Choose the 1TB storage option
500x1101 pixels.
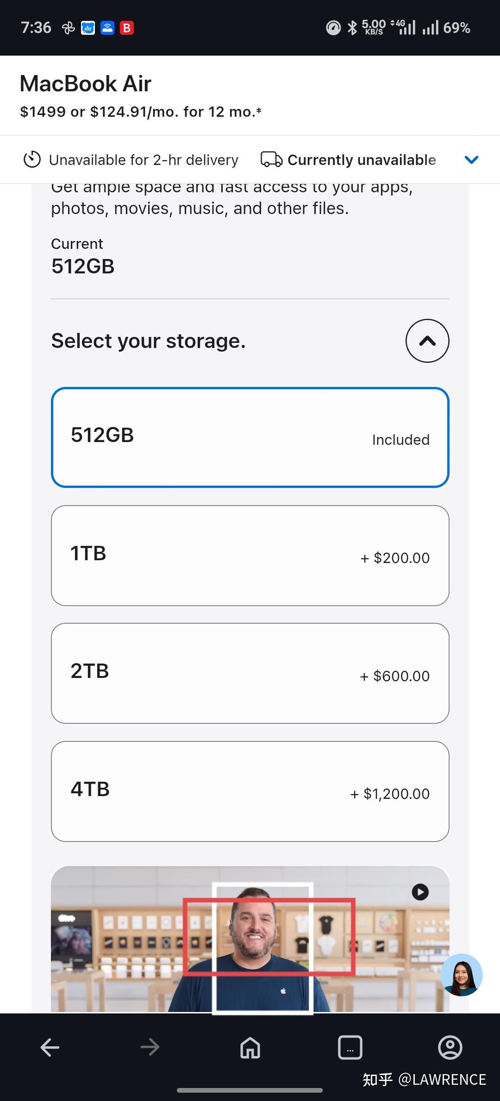(x=250, y=555)
